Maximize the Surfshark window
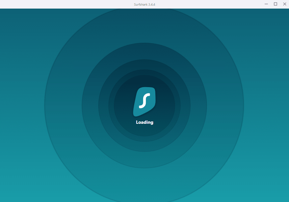289x202 pixels. [x=276, y=4]
